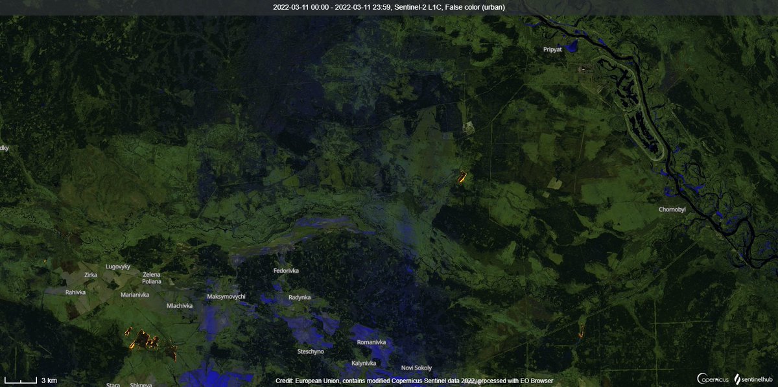The image size is (778, 387).
Task: Select the Zelena Poliana place label
Action: (152, 278)
